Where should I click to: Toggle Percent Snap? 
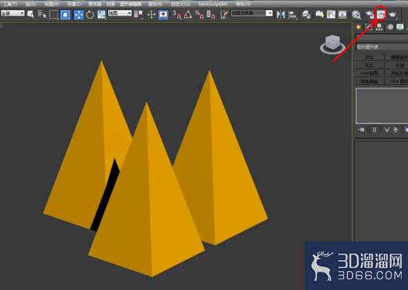(199, 14)
